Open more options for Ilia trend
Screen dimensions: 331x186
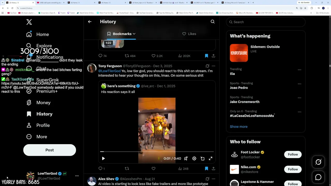pos(299,70)
